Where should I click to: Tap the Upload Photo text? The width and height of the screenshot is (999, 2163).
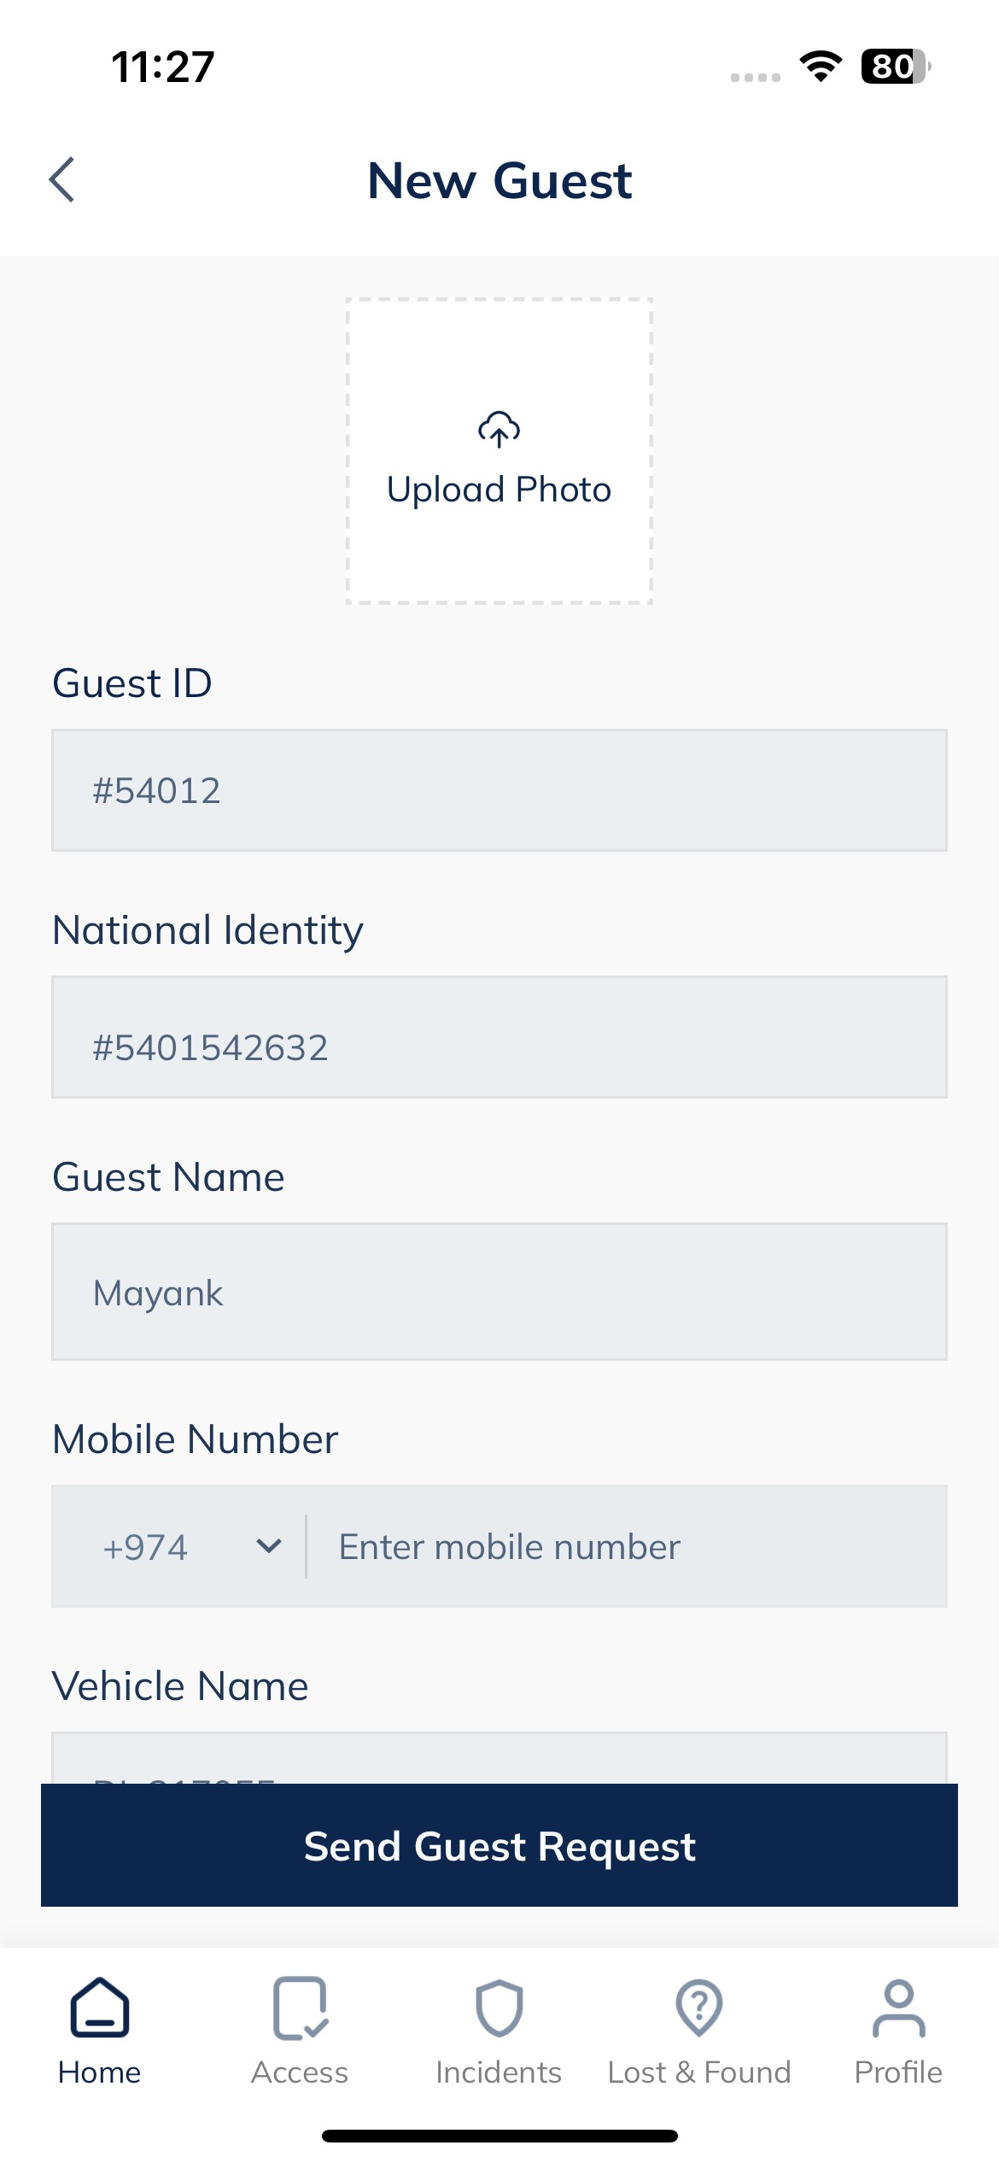click(x=499, y=490)
